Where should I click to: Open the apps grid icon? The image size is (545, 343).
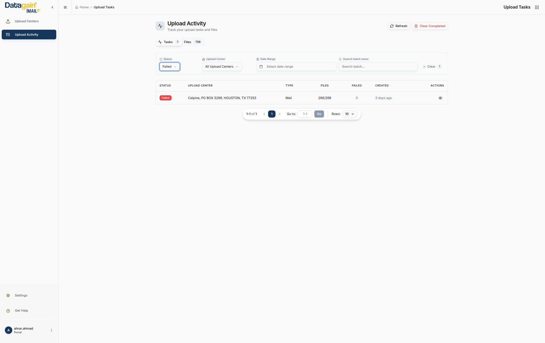tap(537, 7)
